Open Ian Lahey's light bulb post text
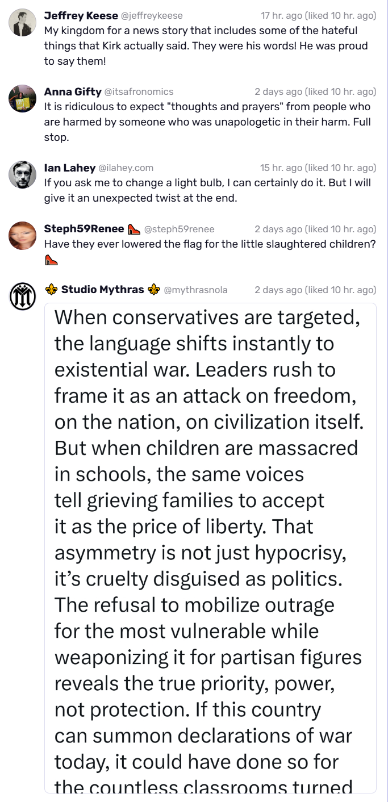 (207, 190)
